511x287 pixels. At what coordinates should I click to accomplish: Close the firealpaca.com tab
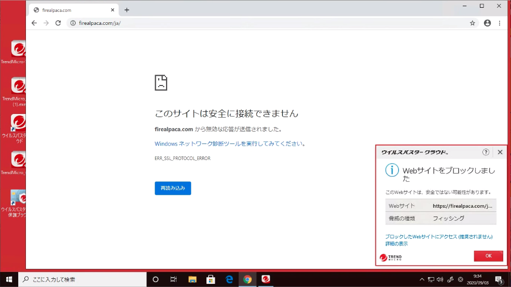113,10
